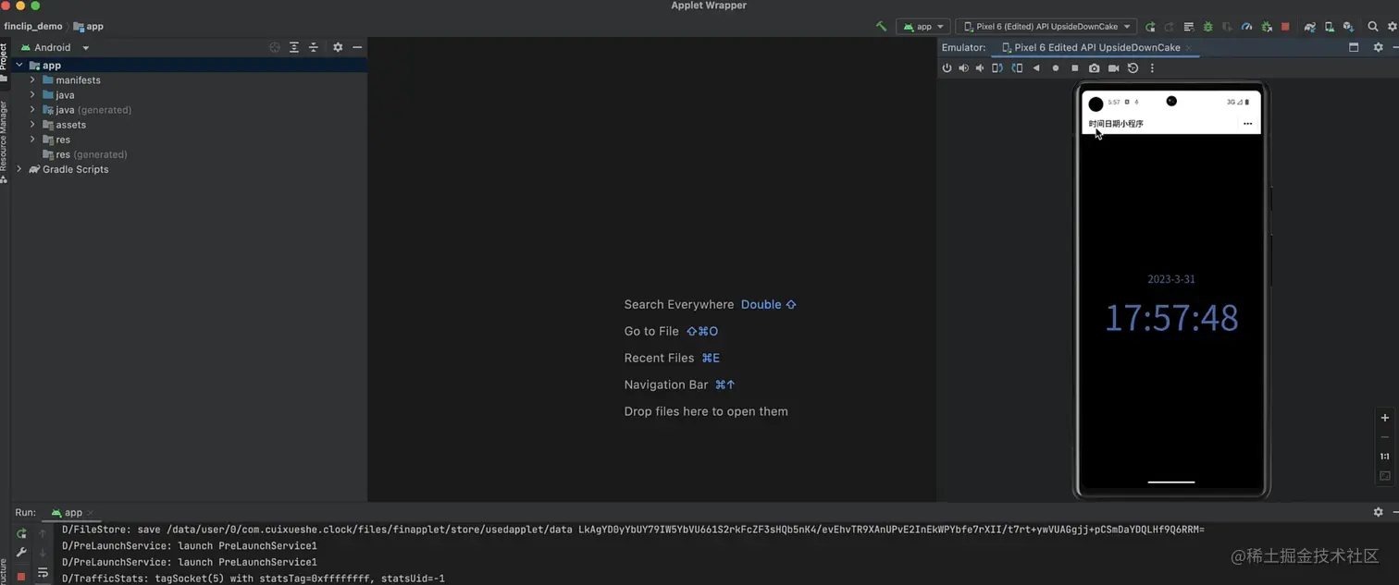Open emulator Snapshots clock icon
Image resolution: width=1399 pixels, height=585 pixels.
(1133, 68)
